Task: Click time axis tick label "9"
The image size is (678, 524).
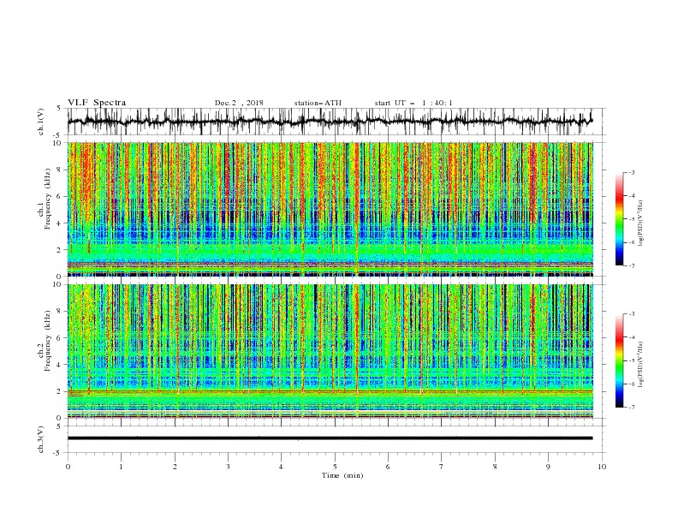Action: click(x=548, y=467)
